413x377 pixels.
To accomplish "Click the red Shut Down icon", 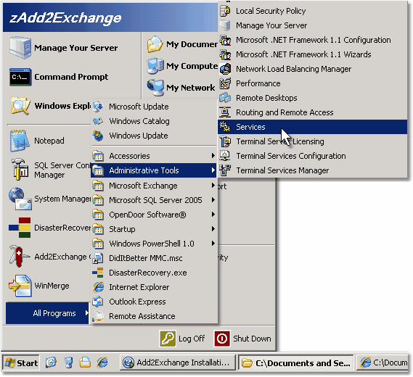I will [x=222, y=339].
